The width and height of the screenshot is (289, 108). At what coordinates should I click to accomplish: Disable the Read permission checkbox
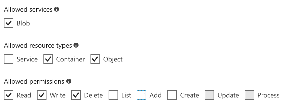click(x=8, y=95)
